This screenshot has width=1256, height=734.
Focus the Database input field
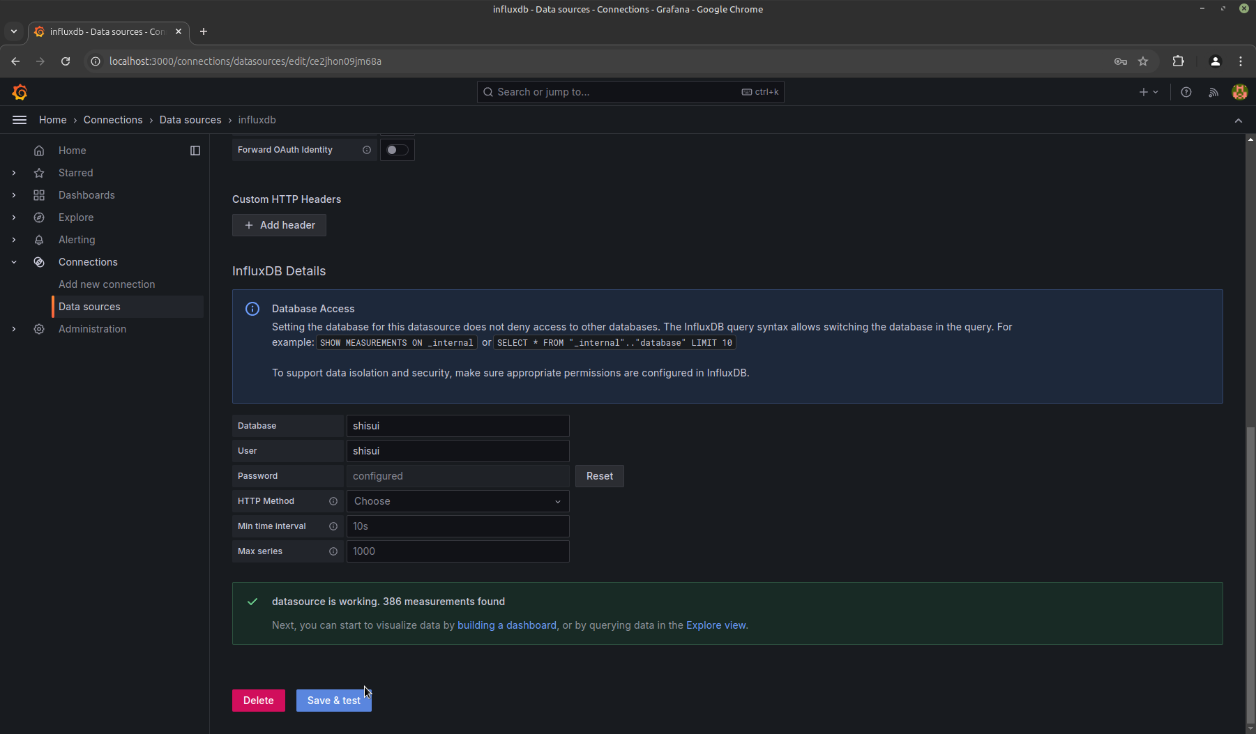pyautogui.click(x=458, y=426)
